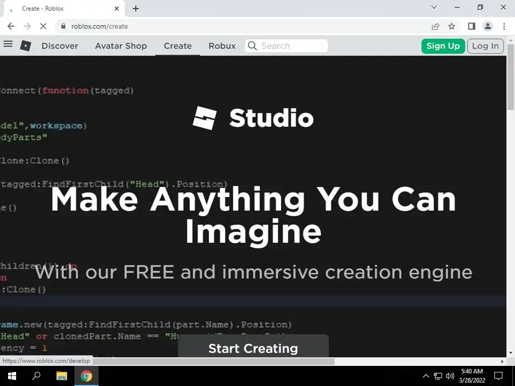Image resolution: width=515 pixels, height=386 pixels.
Task: Click Chrome's forward navigation arrow
Action: point(27,26)
